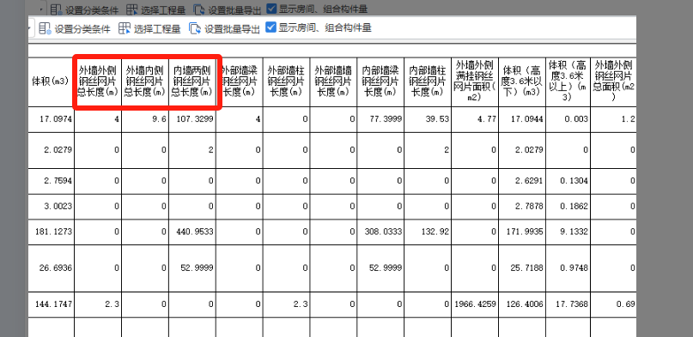Click the cell with value 17.0944

click(522, 119)
